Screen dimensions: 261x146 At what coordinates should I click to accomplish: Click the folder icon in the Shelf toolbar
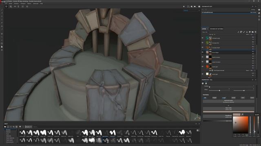5,127
